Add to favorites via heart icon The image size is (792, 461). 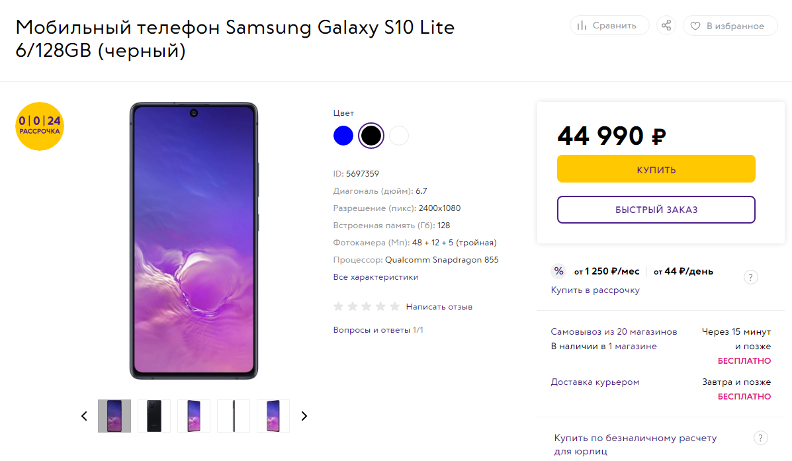(x=695, y=26)
